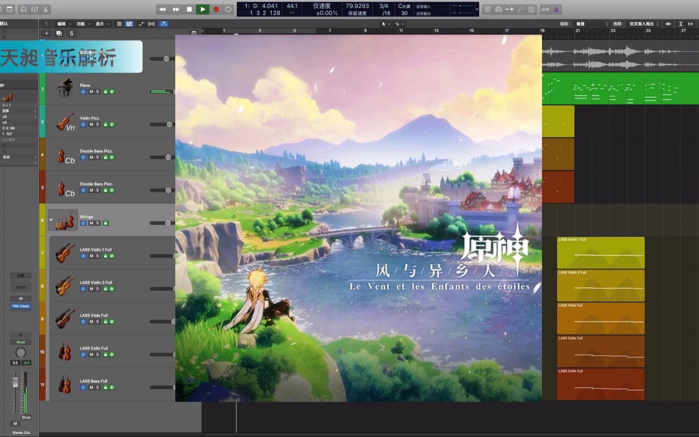Click the channel strip pan knob
Viewport: 699px width, 437px height.
point(21,352)
